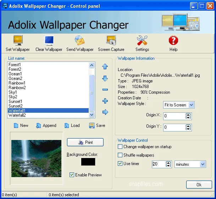Remove the selected wallpaper with the minus icon
216x199 pixels.
105,90
